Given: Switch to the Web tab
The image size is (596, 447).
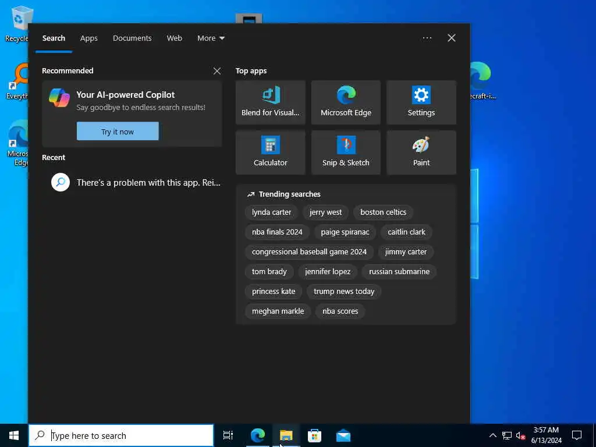Looking at the screenshot, I should click(x=175, y=38).
